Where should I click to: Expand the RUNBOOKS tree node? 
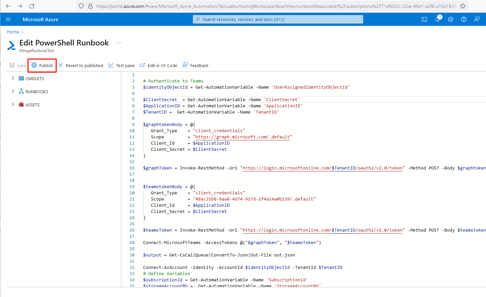pos(13,91)
